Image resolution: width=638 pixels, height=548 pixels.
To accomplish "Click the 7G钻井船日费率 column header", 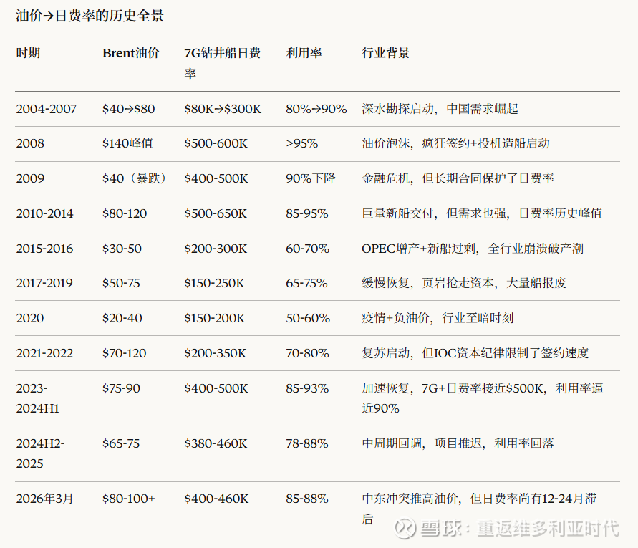I will pos(222,63).
